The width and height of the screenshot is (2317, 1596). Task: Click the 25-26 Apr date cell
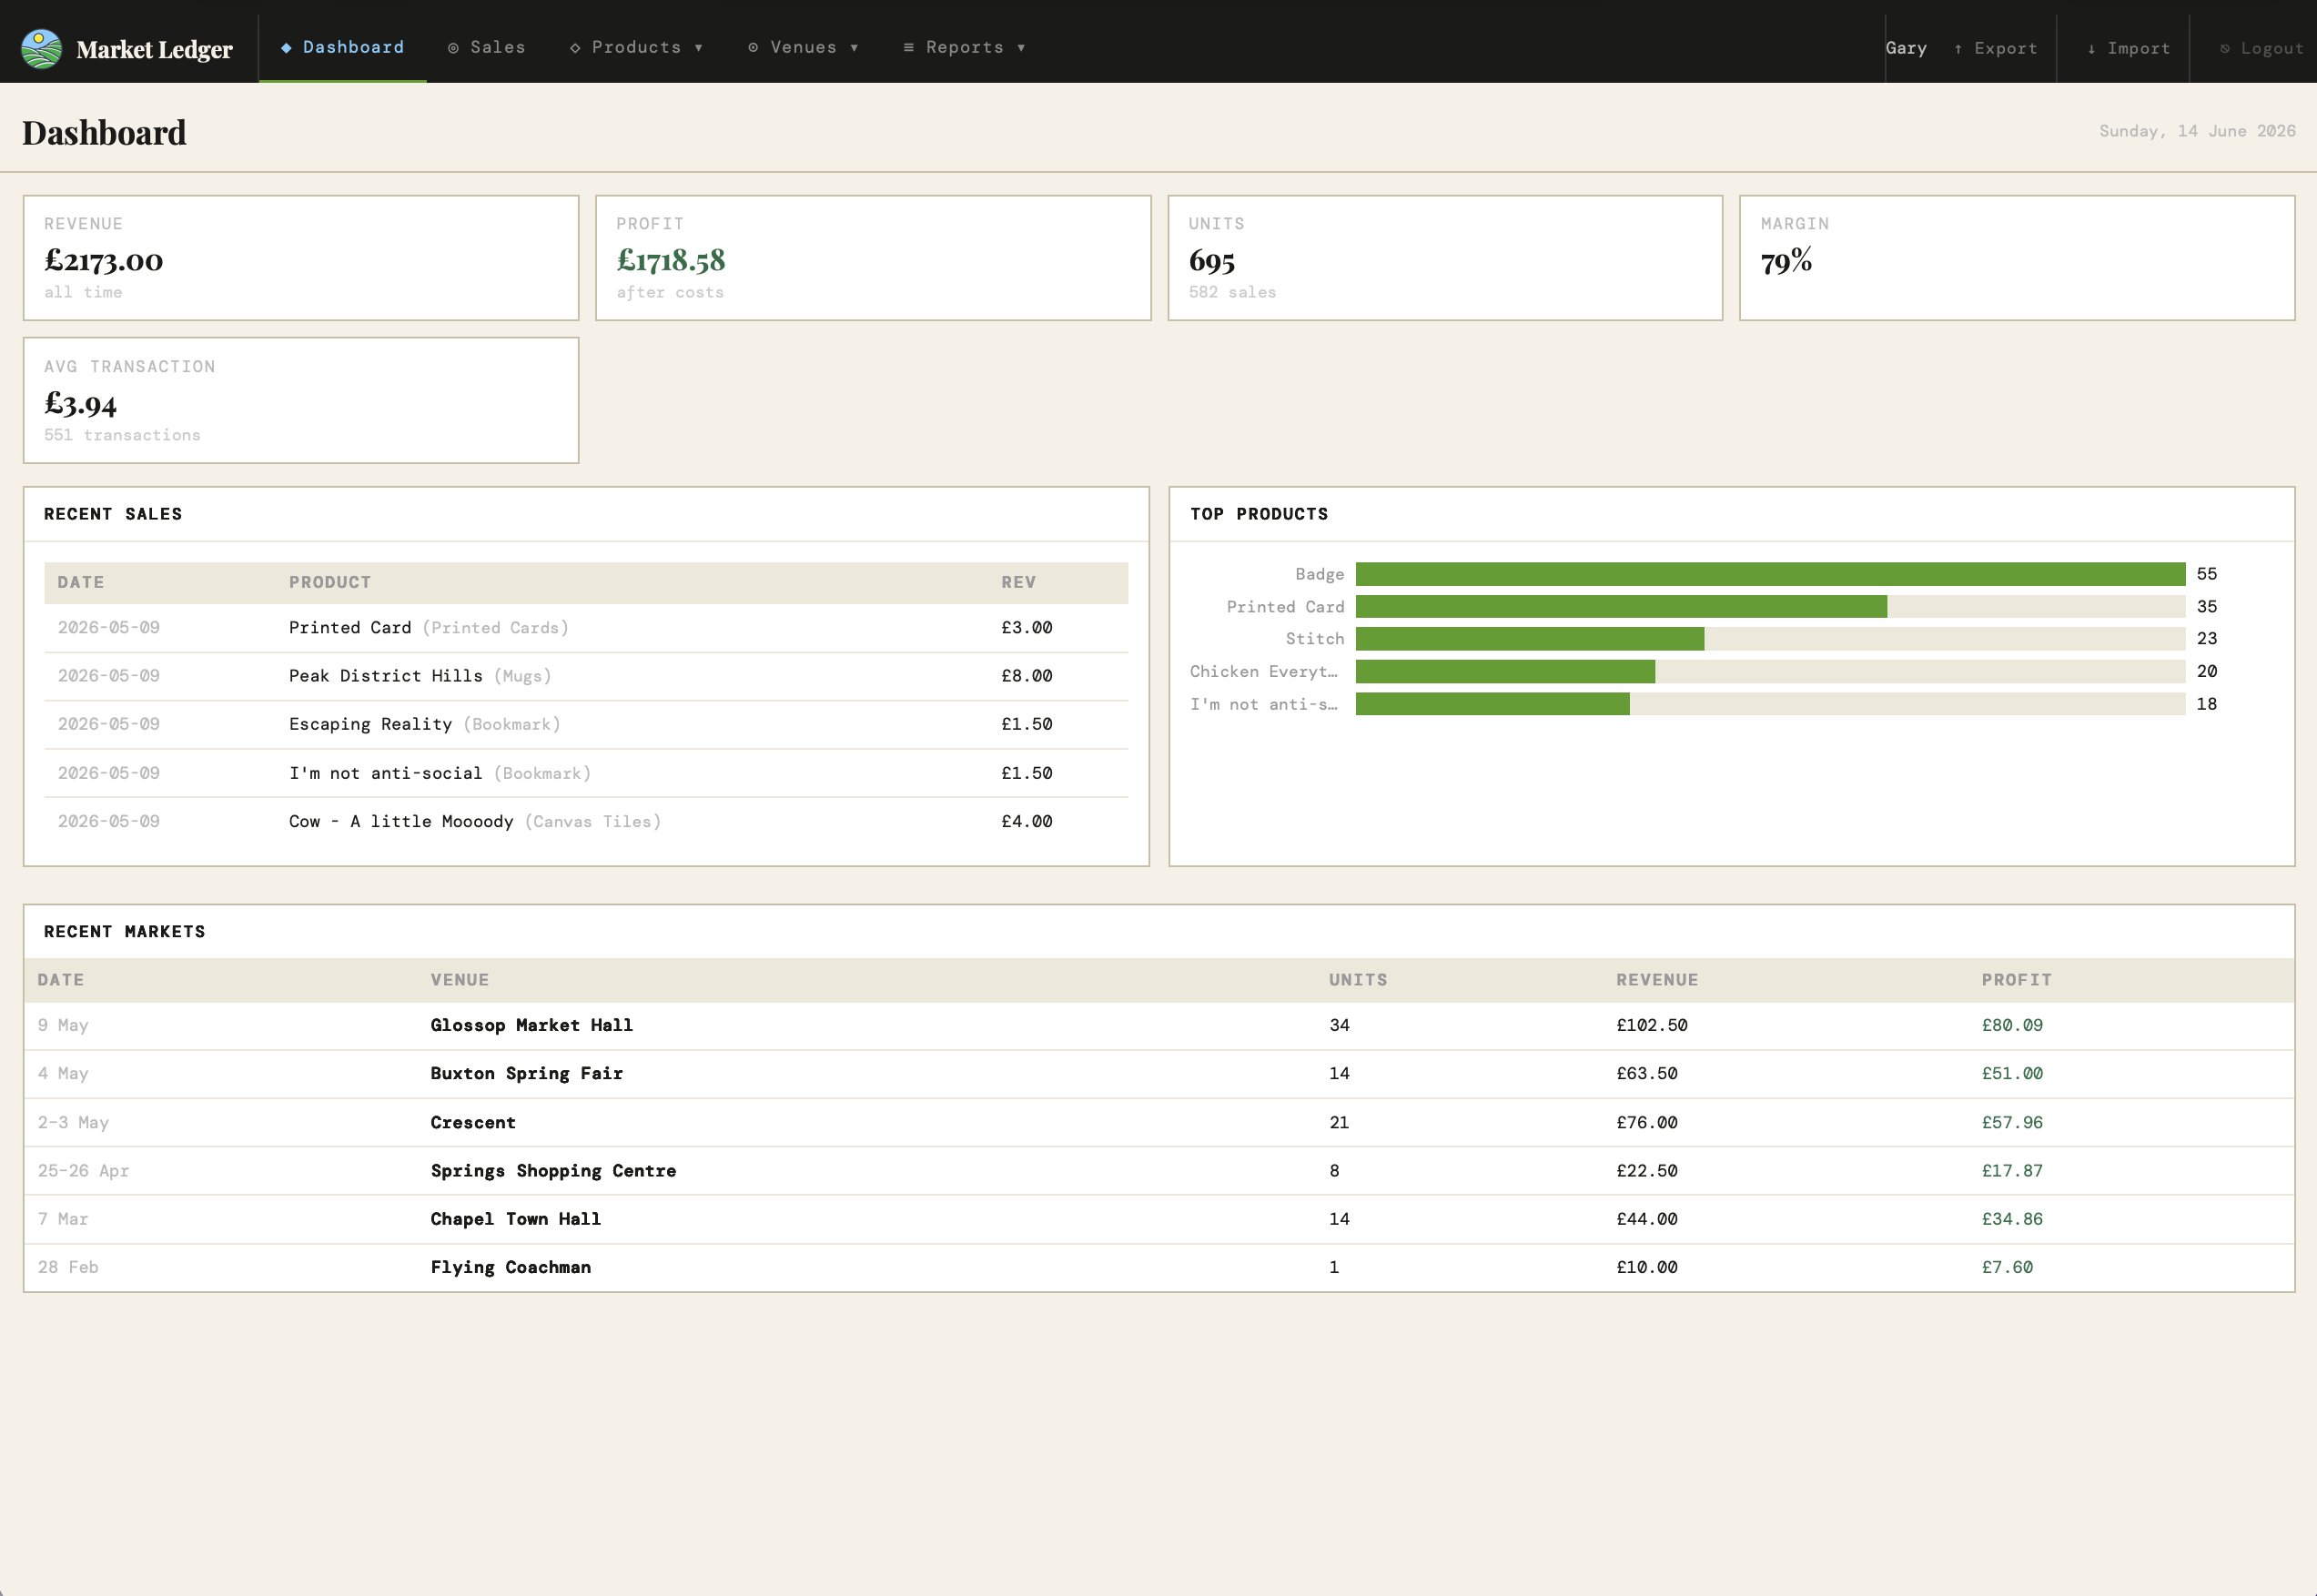pos(83,1170)
